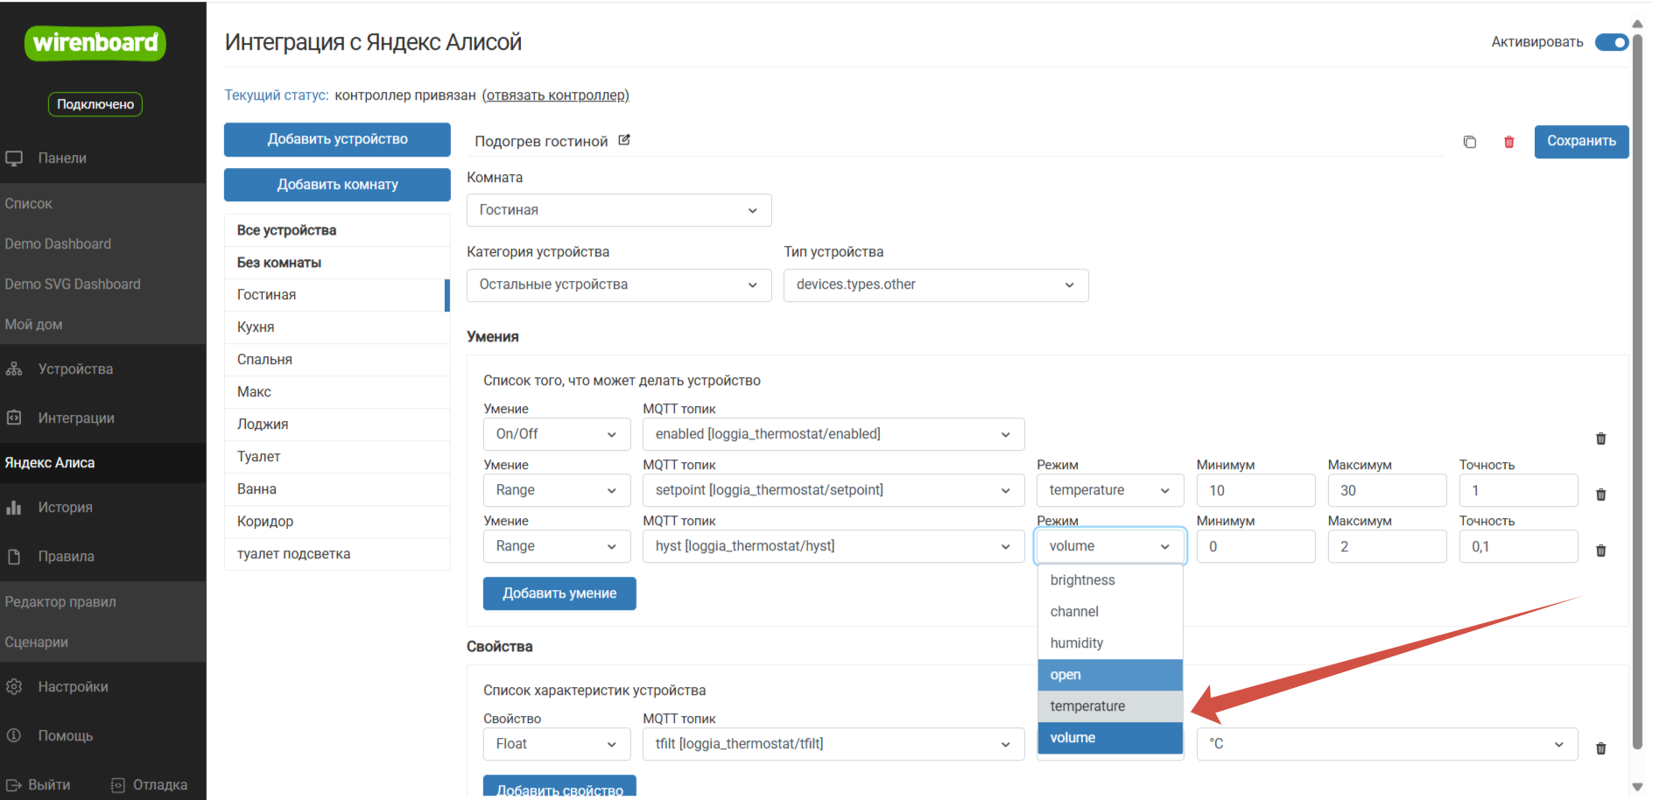Viewport: 1653px width, 800px height.
Task: Collapse the volume Режим dropdown
Action: coord(1110,546)
